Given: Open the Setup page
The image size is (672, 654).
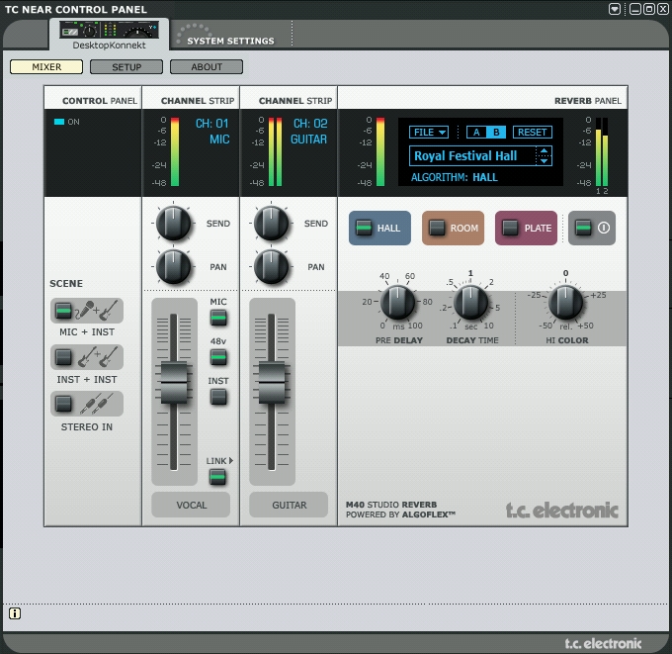Looking at the screenshot, I should [x=126, y=67].
